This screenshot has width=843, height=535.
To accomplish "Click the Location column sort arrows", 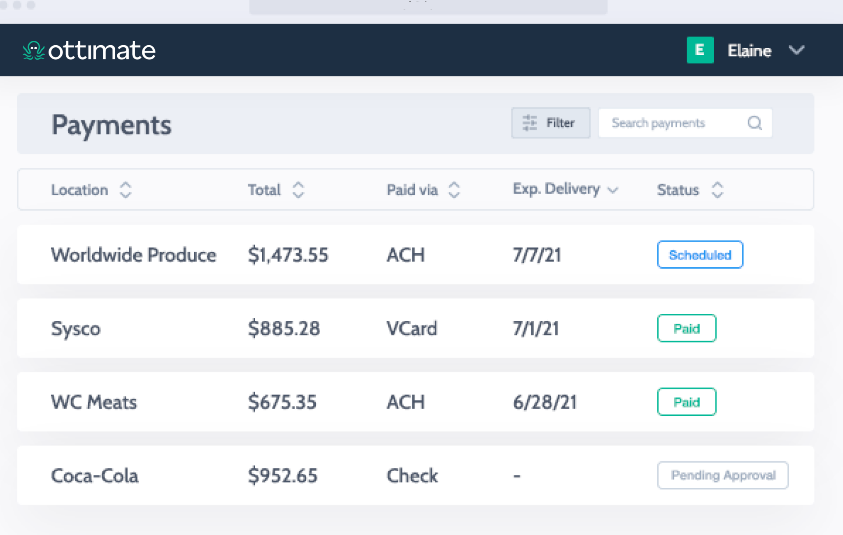I will 125,190.
